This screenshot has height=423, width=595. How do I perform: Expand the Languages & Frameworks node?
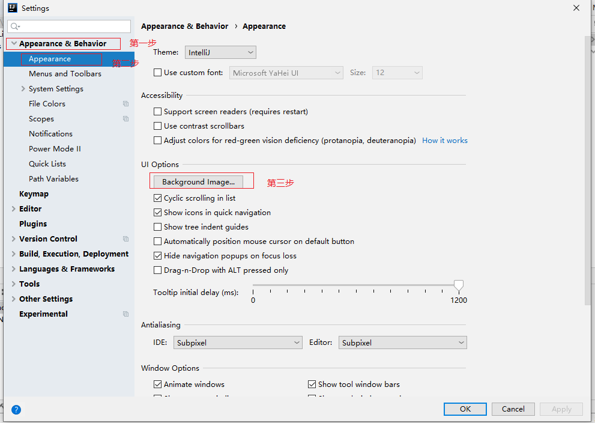point(14,269)
